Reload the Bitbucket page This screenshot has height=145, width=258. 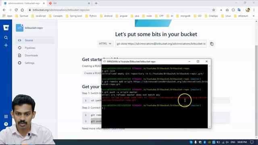click(x=16, y=10)
